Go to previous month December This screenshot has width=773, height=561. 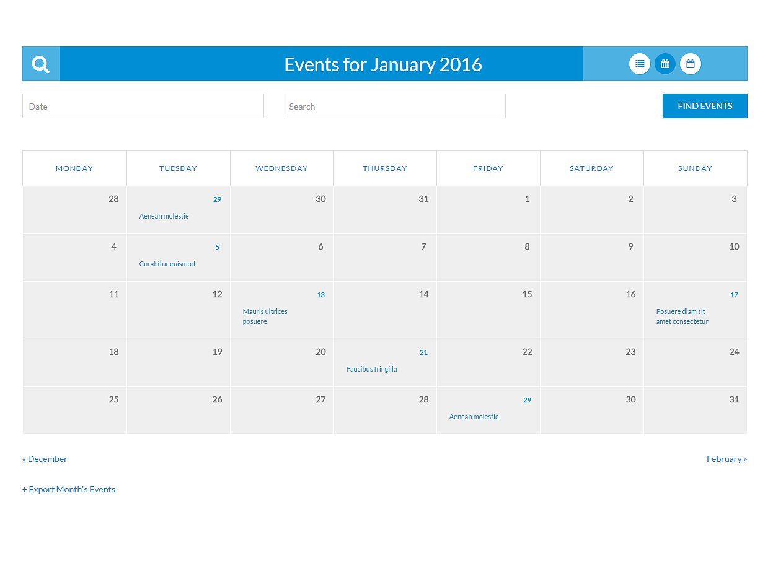pos(45,459)
